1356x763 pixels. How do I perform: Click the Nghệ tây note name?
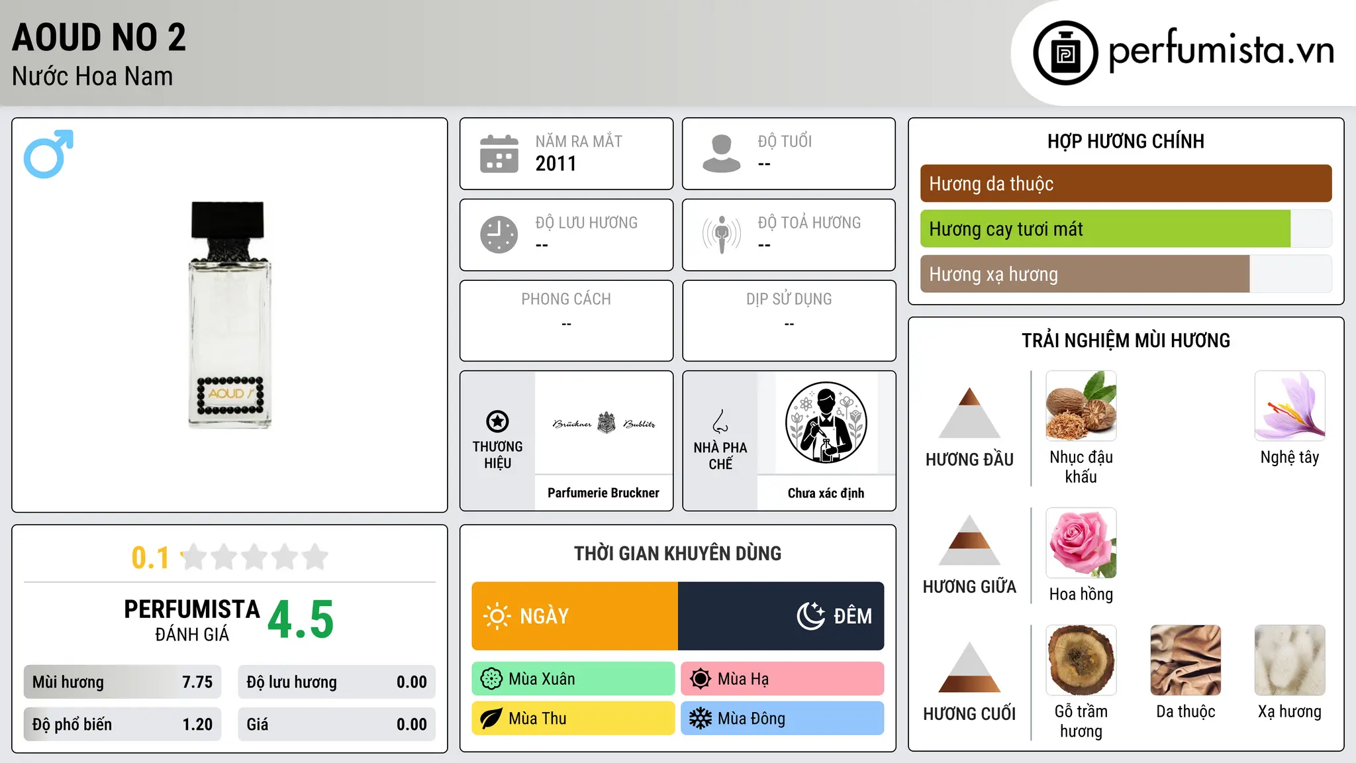[x=1290, y=458]
